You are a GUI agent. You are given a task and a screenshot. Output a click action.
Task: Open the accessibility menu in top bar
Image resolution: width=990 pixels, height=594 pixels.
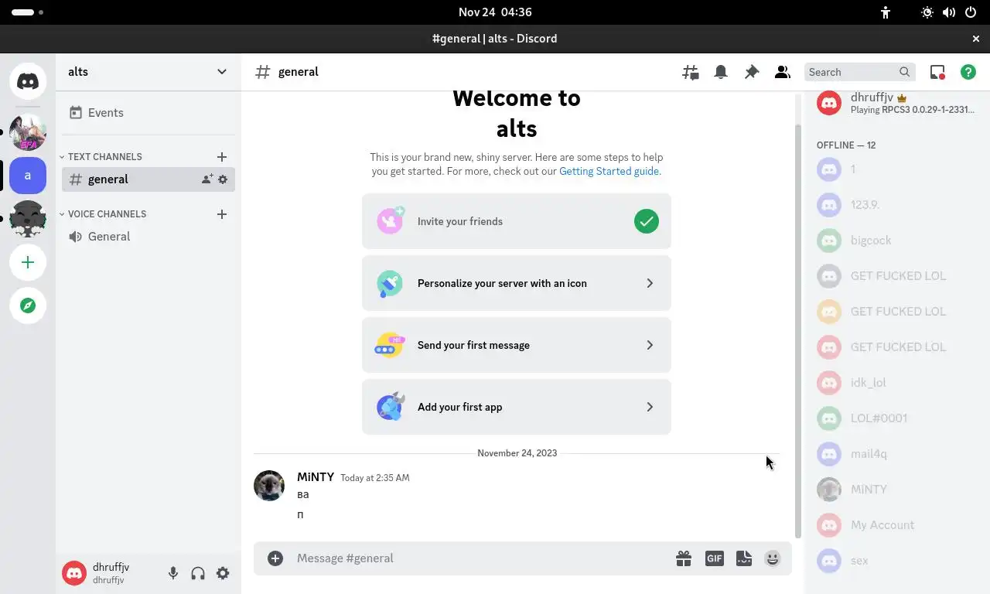tap(886, 12)
